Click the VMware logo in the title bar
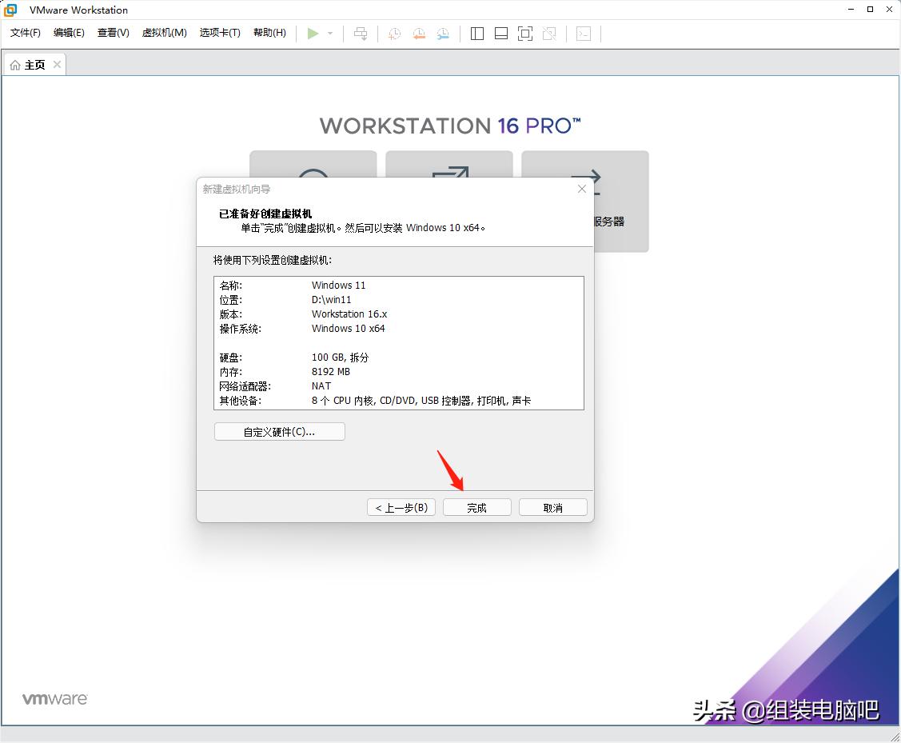901x743 pixels. click(x=10, y=10)
